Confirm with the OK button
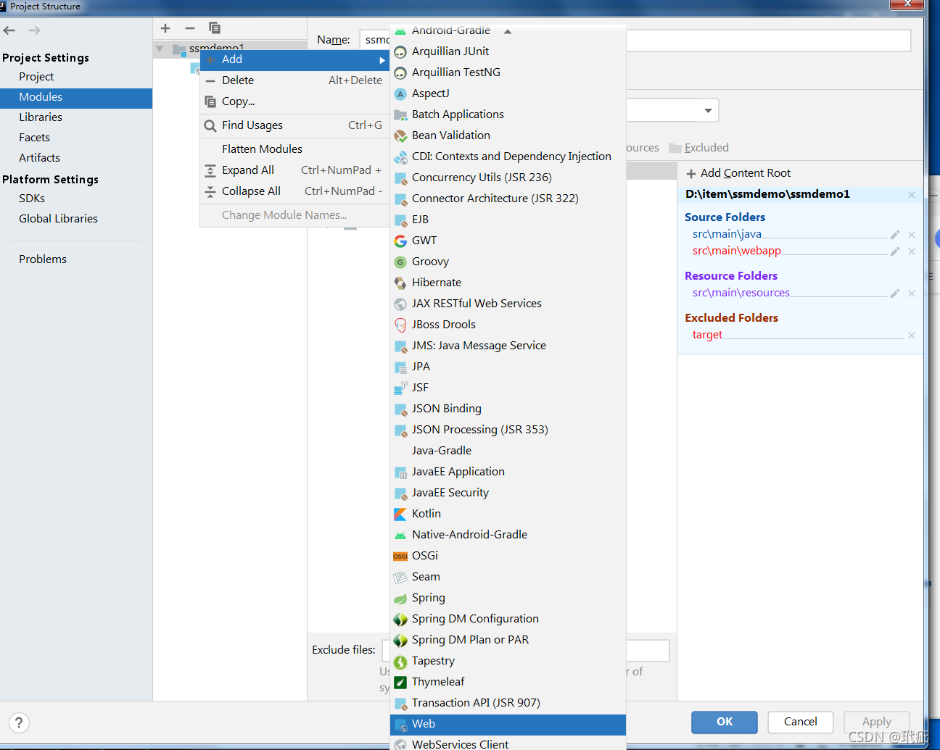The image size is (940, 750). pos(725,722)
